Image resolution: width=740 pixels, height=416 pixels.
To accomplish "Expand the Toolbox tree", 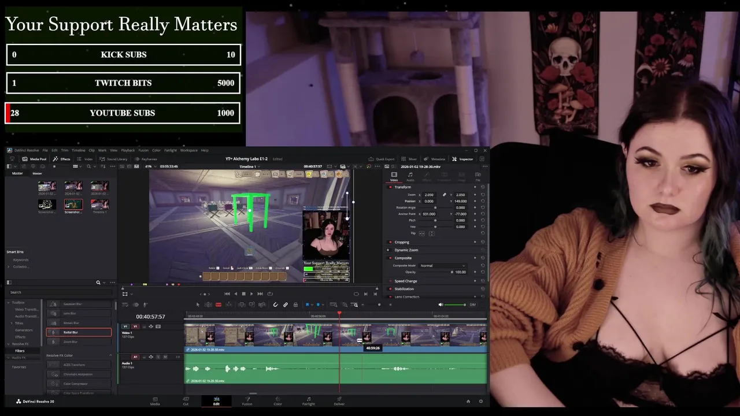I will pyautogui.click(x=8, y=302).
